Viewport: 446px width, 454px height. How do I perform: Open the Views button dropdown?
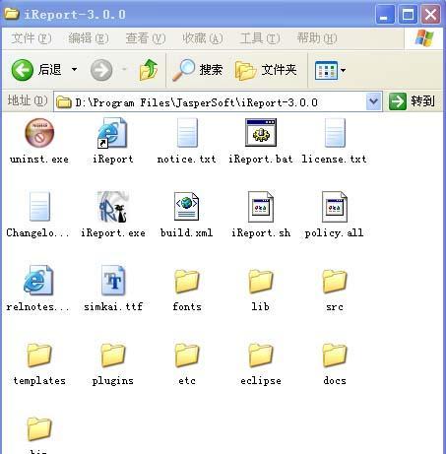click(x=343, y=70)
